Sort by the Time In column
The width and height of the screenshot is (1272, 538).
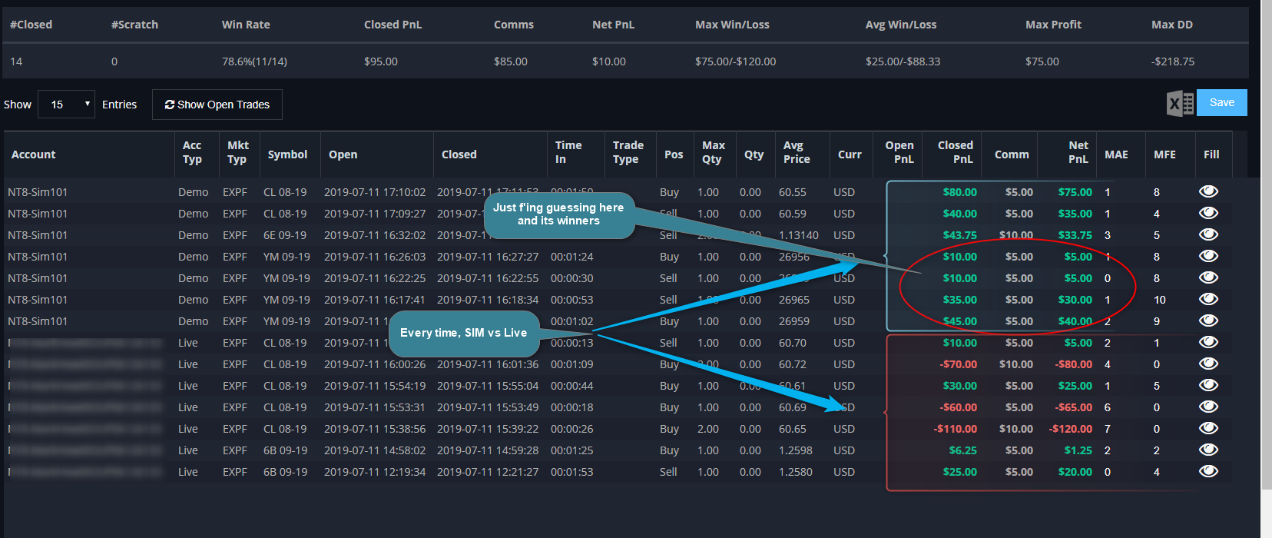tap(576, 154)
